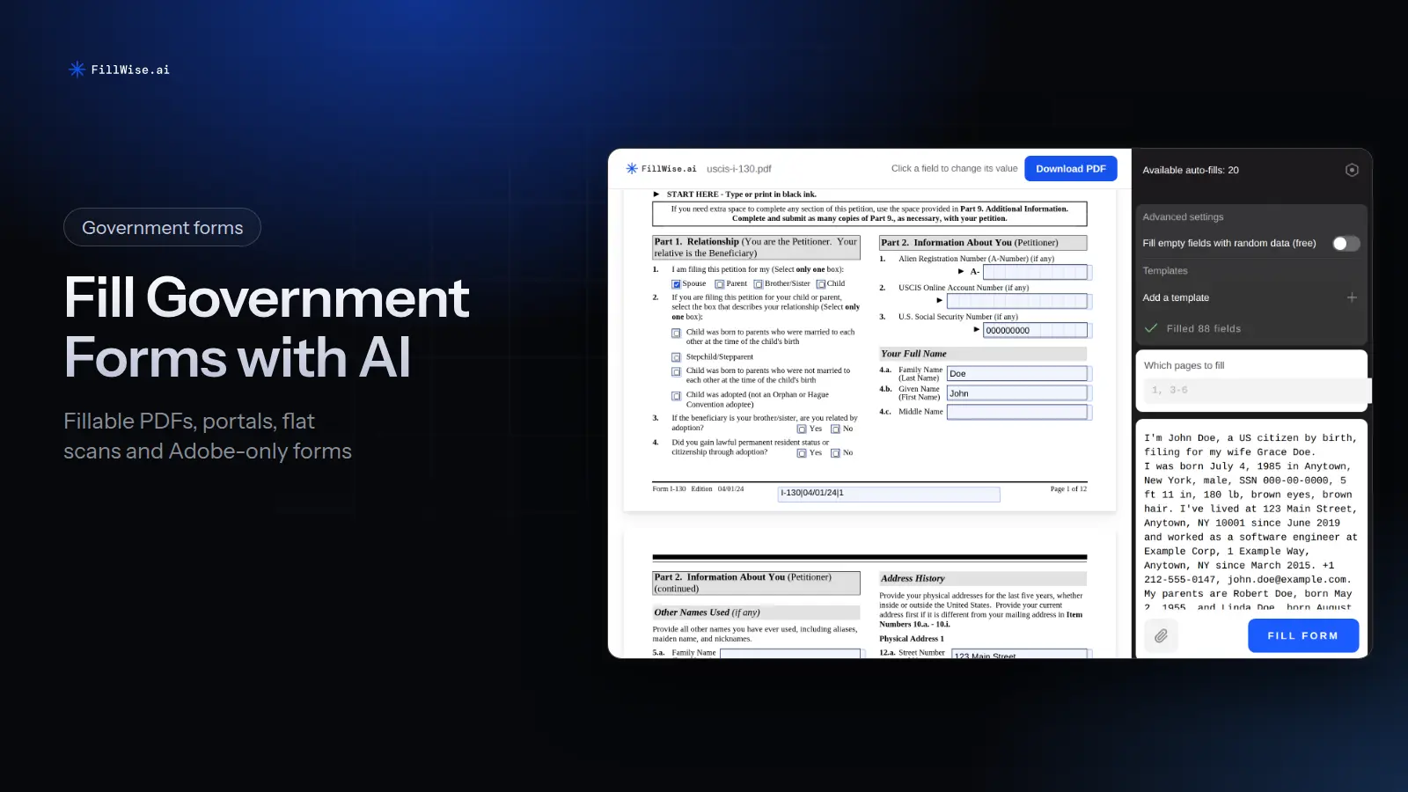This screenshot has width=1408, height=792.
Task: Check the born-to-unmarried-parents checkbox
Action: click(676, 372)
